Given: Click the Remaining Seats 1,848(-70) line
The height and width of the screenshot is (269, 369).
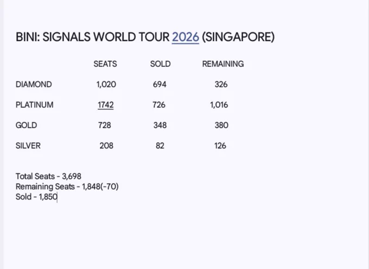Looking at the screenshot, I should [67, 186].
